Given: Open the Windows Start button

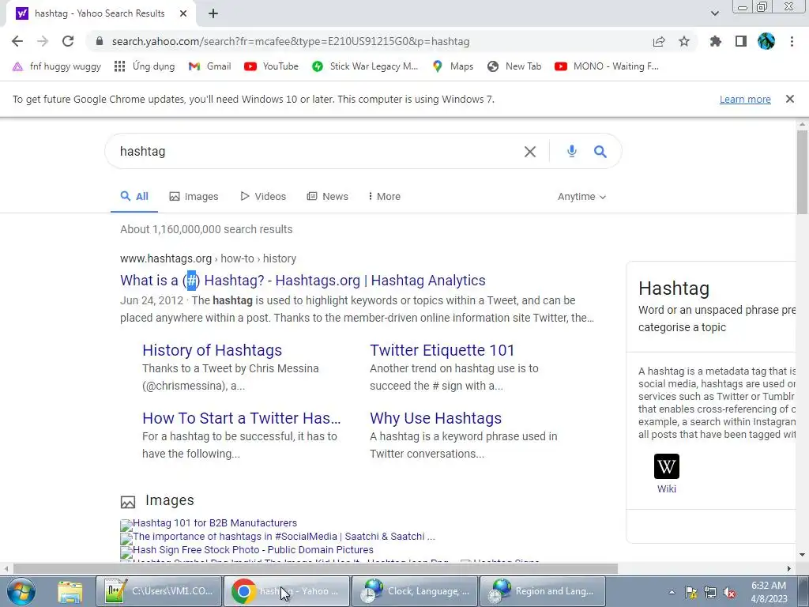Looking at the screenshot, I should (21, 591).
